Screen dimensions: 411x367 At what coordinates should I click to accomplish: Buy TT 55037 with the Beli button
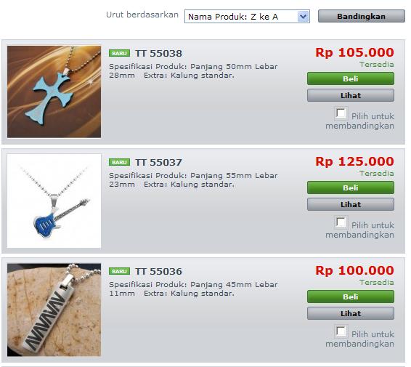351,187
